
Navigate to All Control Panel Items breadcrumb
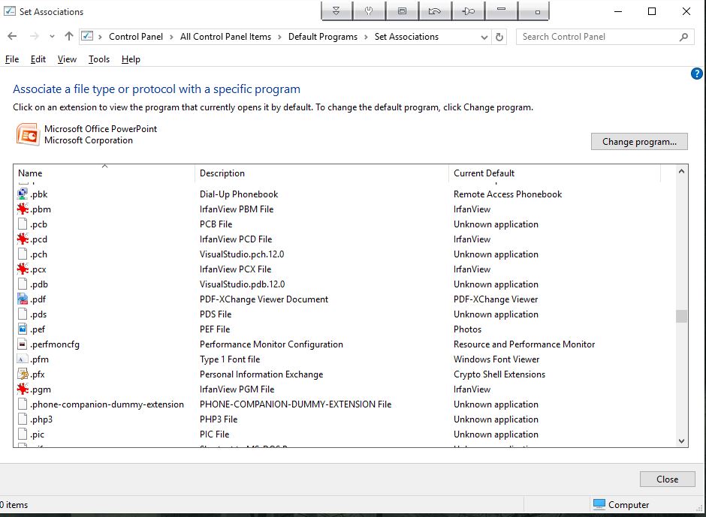(x=225, y=37)
